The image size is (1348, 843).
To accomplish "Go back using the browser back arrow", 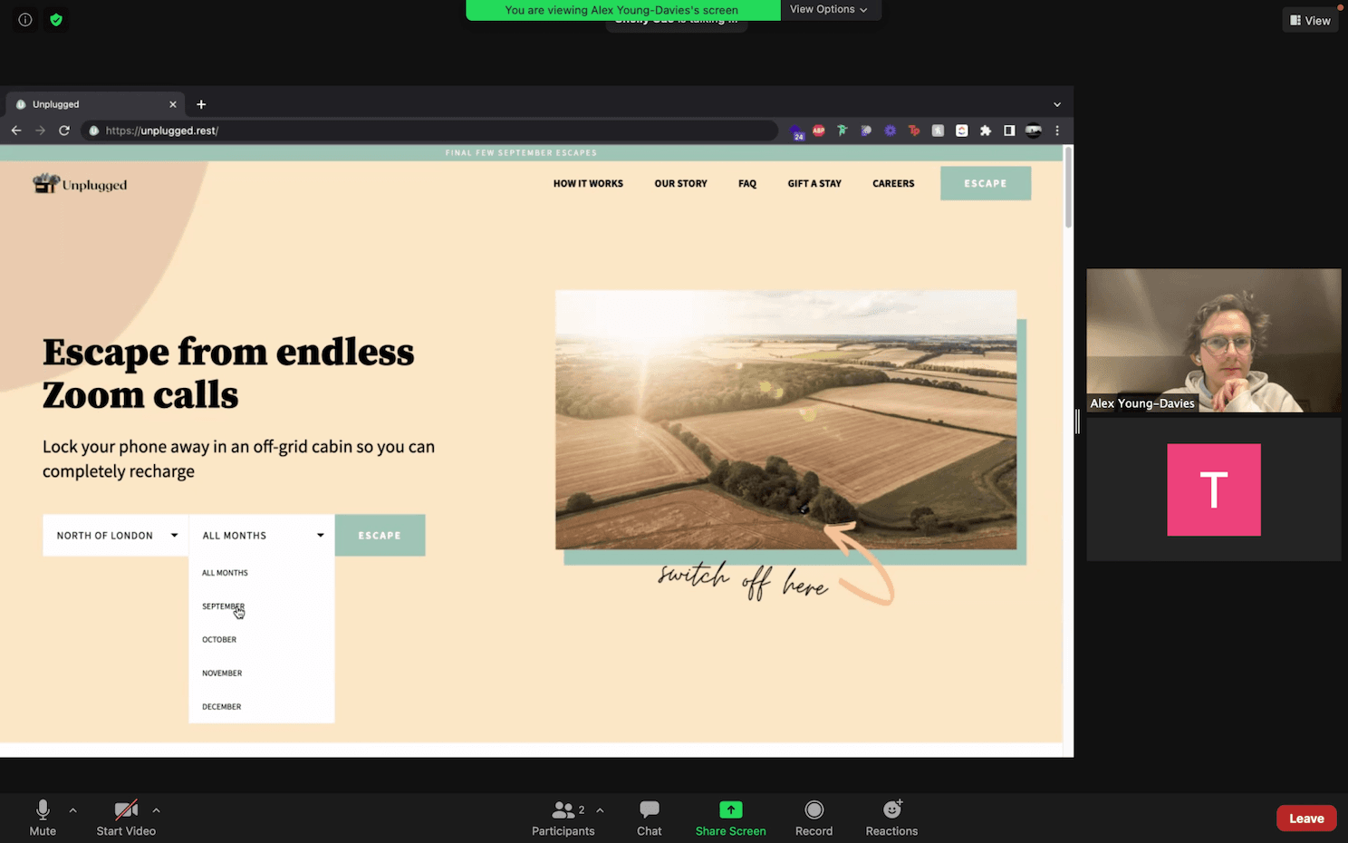I will pyautogui.click(x=16, y=131).
